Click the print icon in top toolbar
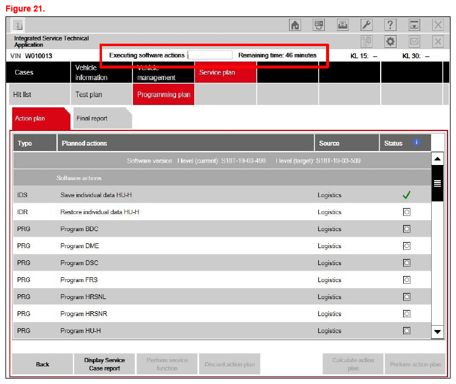Viewport: 456px width, 384px height. tap(342, 25)
